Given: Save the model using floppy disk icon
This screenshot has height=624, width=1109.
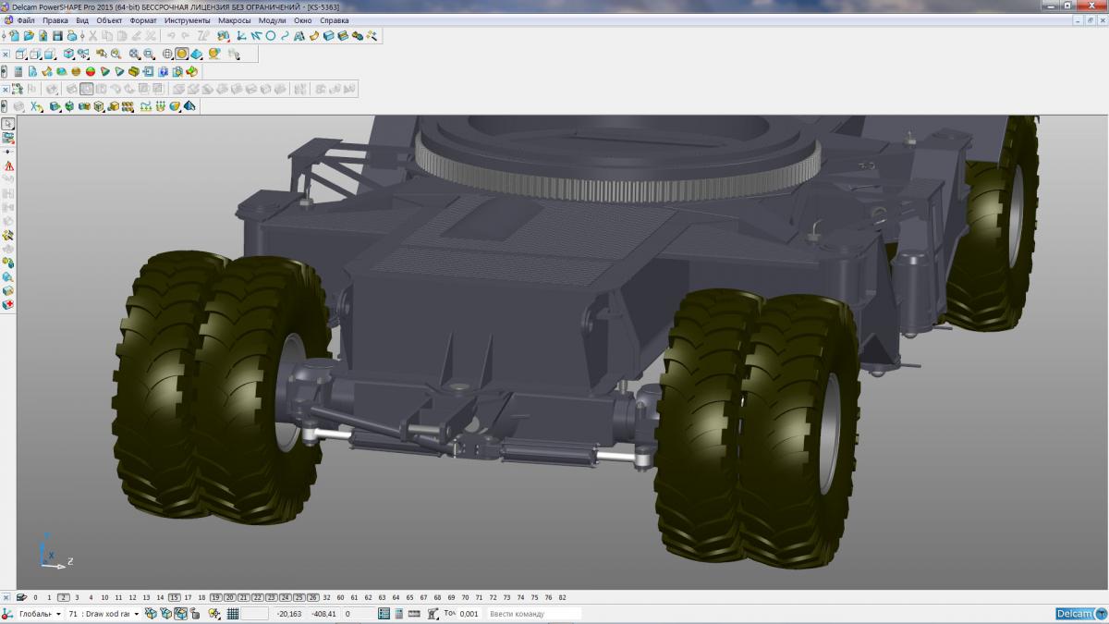Looking at the screenshot, I should [x=57, y=36].
